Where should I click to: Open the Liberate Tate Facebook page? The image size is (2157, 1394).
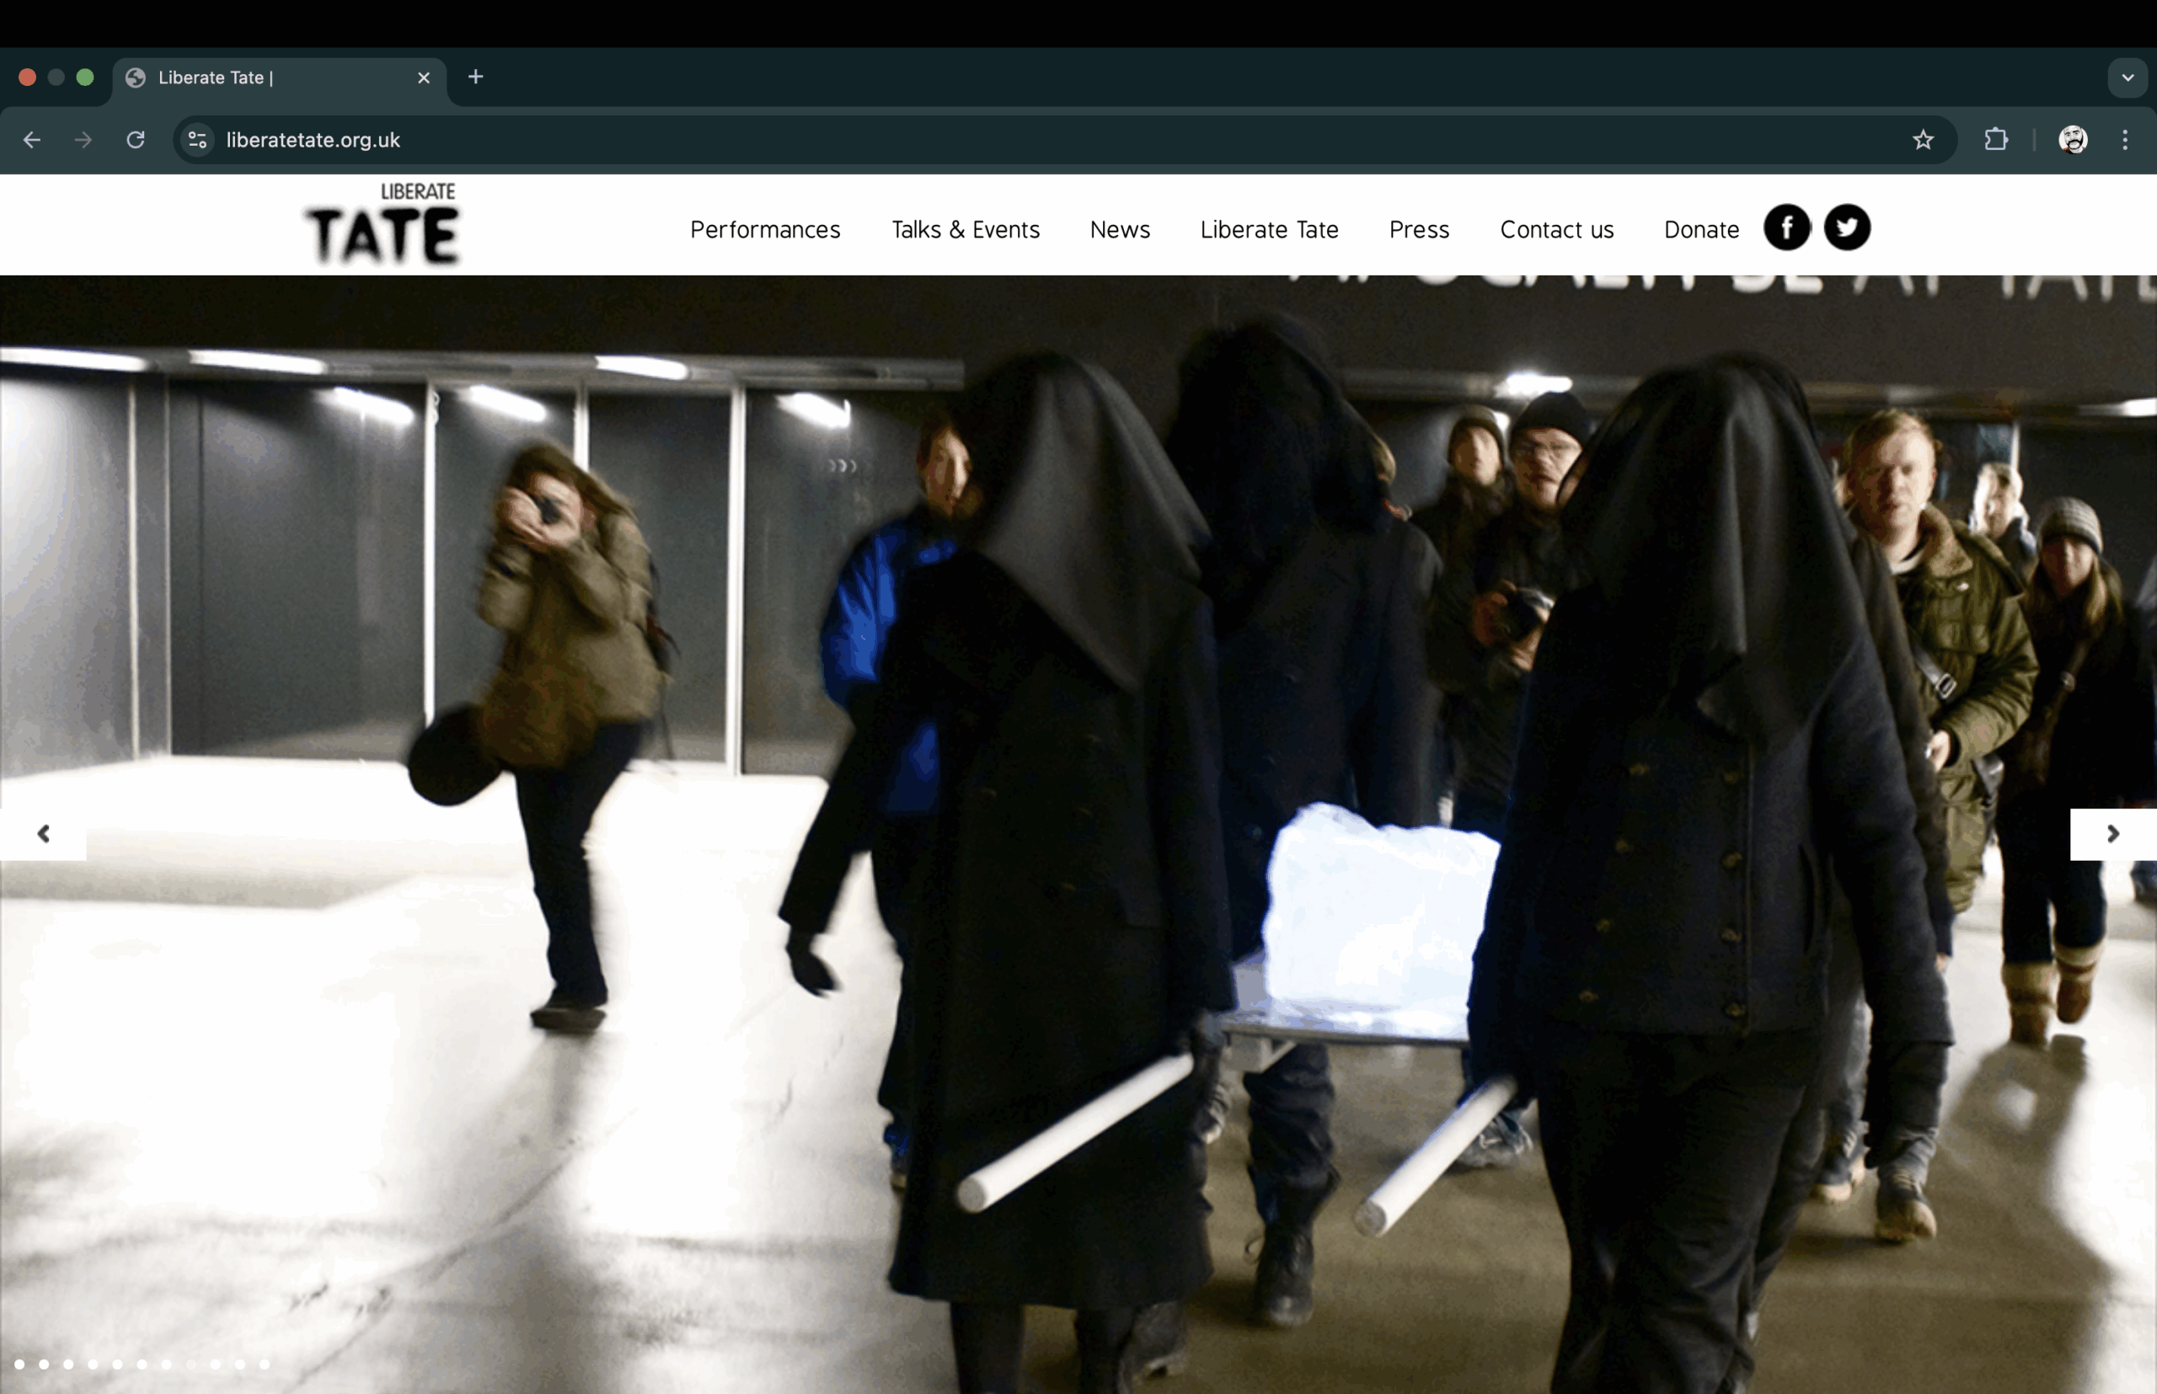tap(1786, 227)
